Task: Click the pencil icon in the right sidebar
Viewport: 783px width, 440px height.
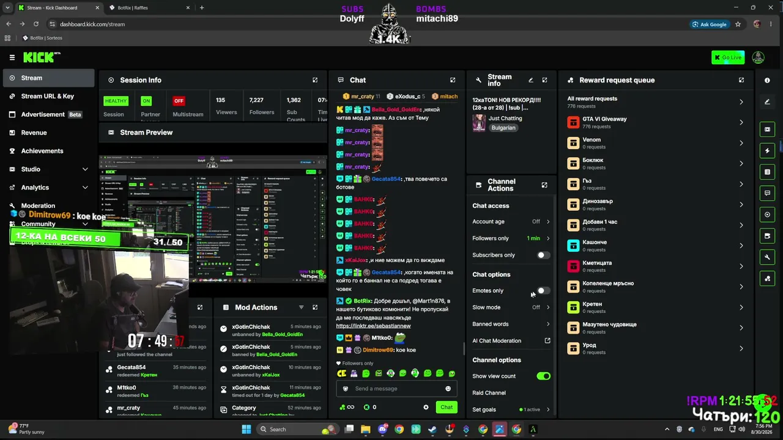Action: pos(767,102)
